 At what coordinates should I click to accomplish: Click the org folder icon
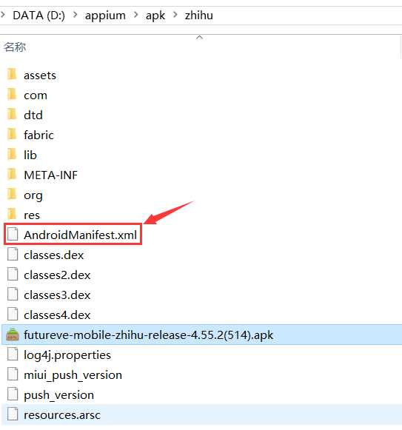(x=12, y=195)
